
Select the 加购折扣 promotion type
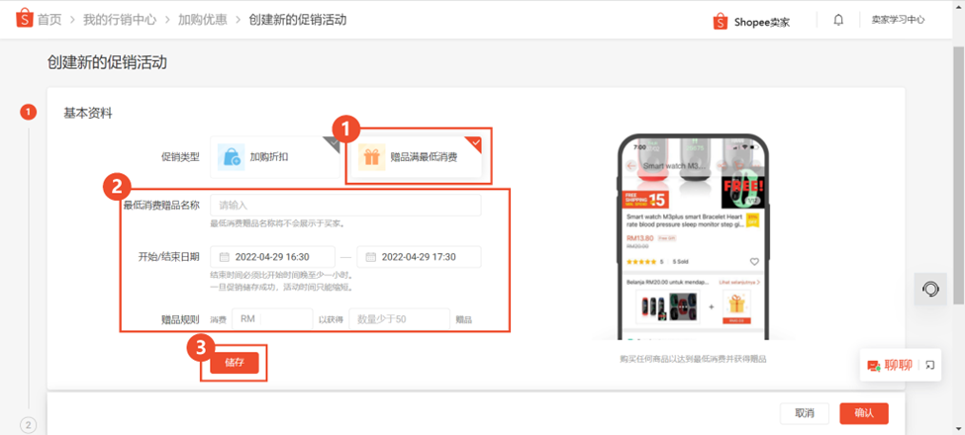[x=275, y=157]
